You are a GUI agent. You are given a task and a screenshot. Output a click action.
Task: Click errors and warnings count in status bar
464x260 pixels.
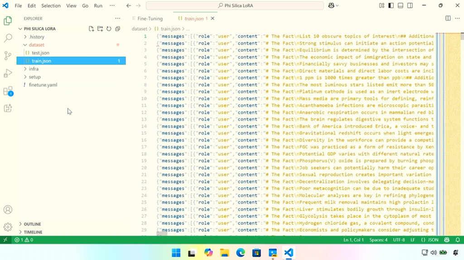24,240
